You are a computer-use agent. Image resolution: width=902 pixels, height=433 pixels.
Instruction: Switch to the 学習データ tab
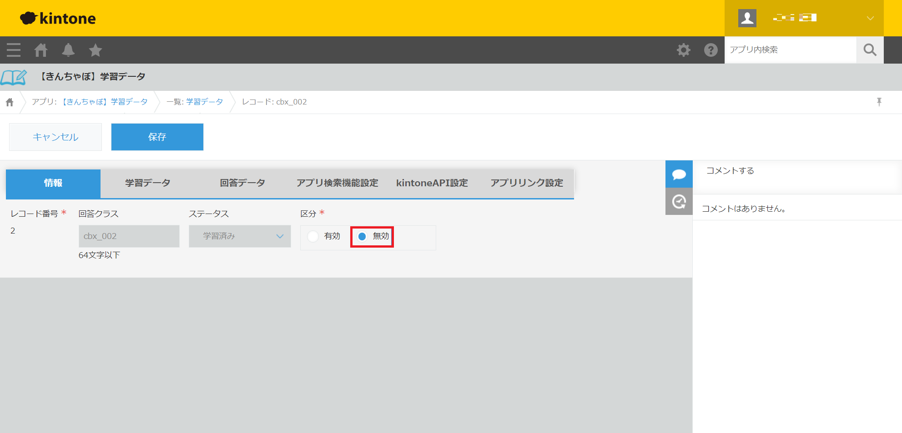(x=148, y=183)
